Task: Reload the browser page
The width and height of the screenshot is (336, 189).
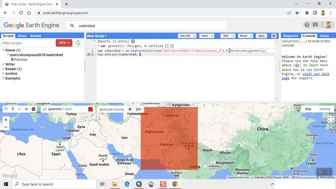Action: (21, 13)
